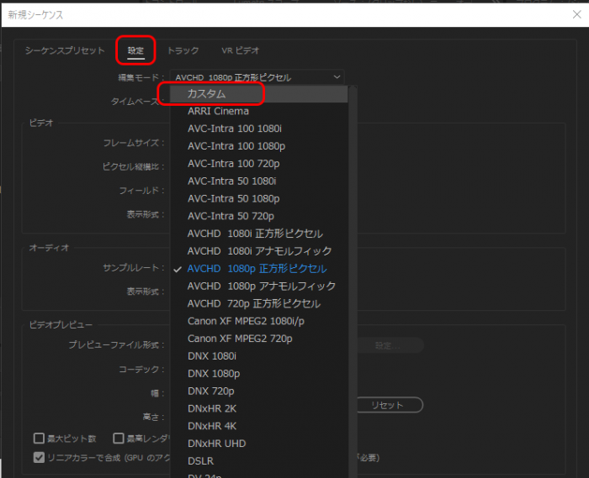Select AVCHD 1080i 正方形ピクセル option
Screen dimensions: 589x478
tap(258, 234)
